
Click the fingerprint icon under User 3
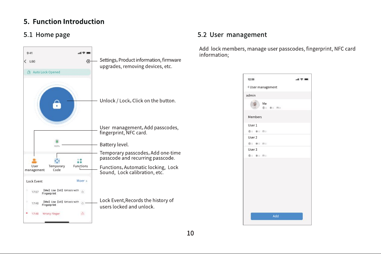tap(249, 156)
